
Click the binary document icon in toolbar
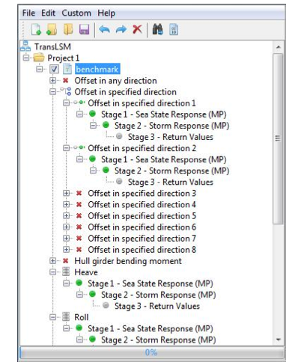(174, 29)
